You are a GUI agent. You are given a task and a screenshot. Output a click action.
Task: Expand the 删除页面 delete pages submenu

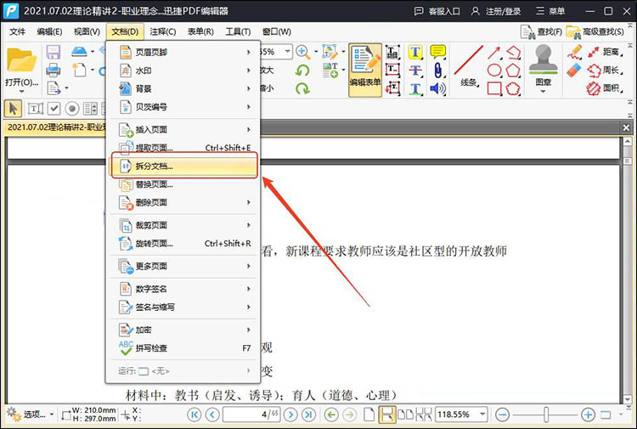point(183,202)
